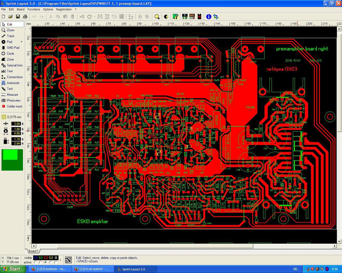
Task: Select the Measure tool
Action: tap(12, 95)
